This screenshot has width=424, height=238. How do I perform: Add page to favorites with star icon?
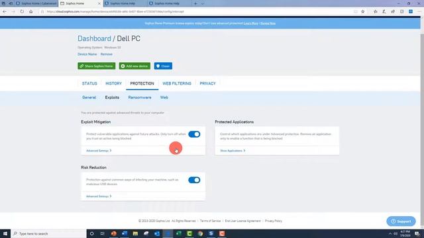click(x=363, y=12)
